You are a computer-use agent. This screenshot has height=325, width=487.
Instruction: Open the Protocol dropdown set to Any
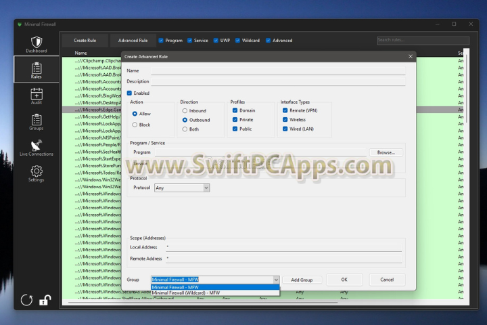click(x=182, y=188)
